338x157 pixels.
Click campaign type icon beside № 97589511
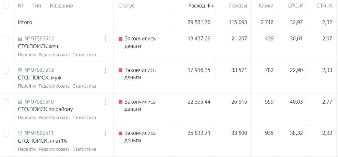[20, 133]
